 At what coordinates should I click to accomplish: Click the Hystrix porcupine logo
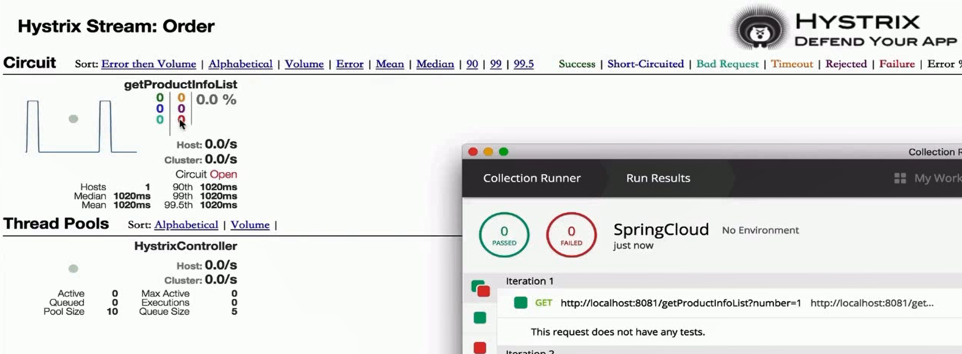[x=759, y=29]
